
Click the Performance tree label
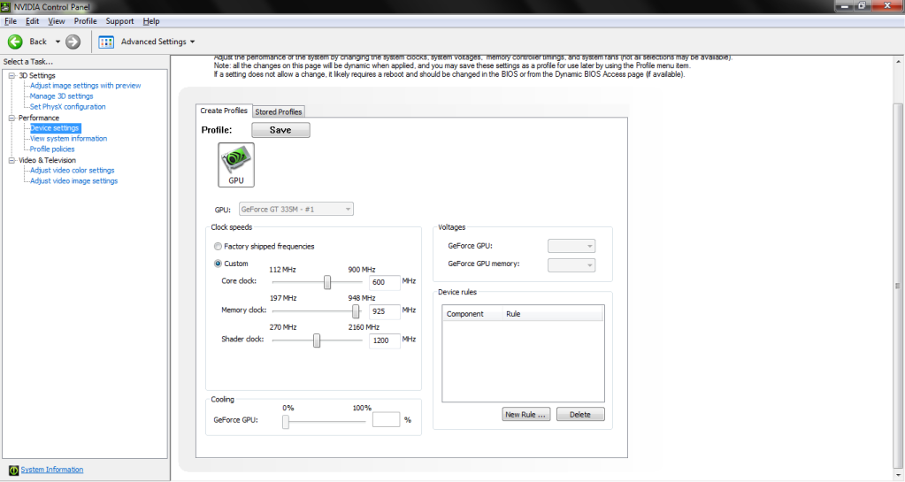(x=39, y=118)
